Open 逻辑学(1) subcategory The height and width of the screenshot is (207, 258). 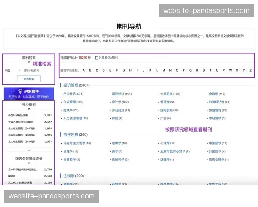tap(167, 160)
